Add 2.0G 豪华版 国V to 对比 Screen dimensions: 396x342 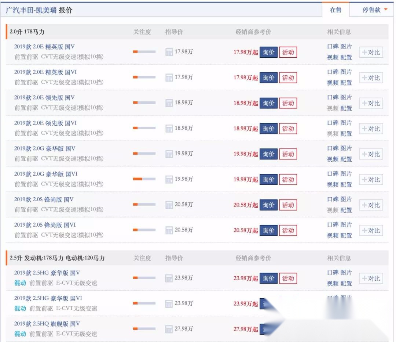(371, 154)
